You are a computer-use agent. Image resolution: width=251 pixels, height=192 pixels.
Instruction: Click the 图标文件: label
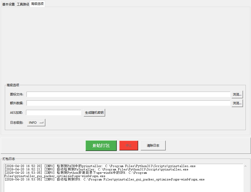[16, 94]
